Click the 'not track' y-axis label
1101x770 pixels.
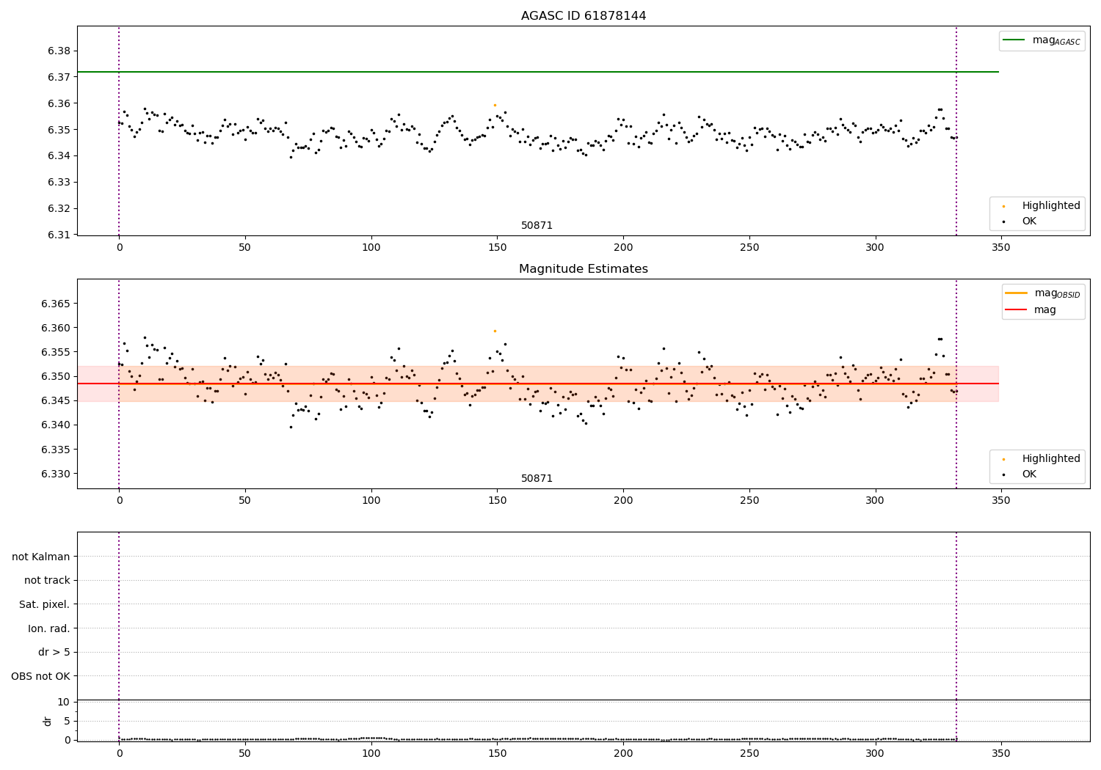coord(47,580)
